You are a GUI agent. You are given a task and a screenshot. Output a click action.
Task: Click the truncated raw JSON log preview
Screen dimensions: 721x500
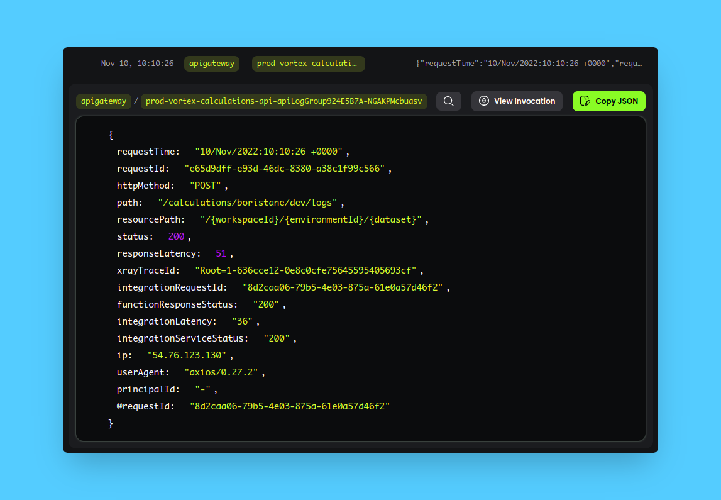point(529,64)
